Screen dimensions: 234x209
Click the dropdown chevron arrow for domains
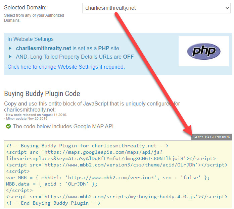point(227,8)
